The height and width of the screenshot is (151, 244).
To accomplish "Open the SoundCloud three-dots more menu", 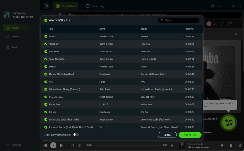I will (237, 24).
